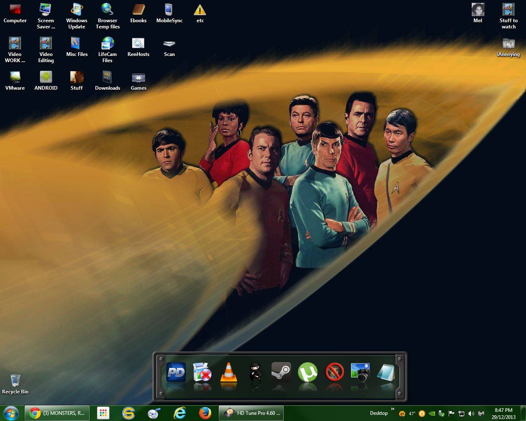This screenshot has width=526, height=421.
Task: Open the ANDROID folder icon
Action: pos(46,81)
